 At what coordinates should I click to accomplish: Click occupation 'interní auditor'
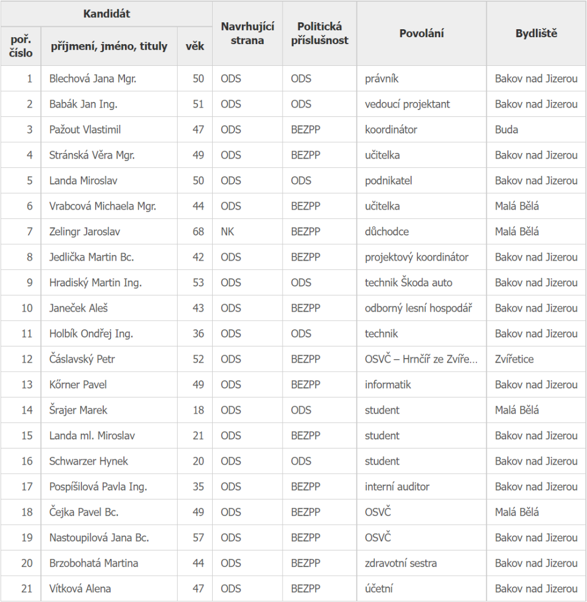click(x=397, y=486)
